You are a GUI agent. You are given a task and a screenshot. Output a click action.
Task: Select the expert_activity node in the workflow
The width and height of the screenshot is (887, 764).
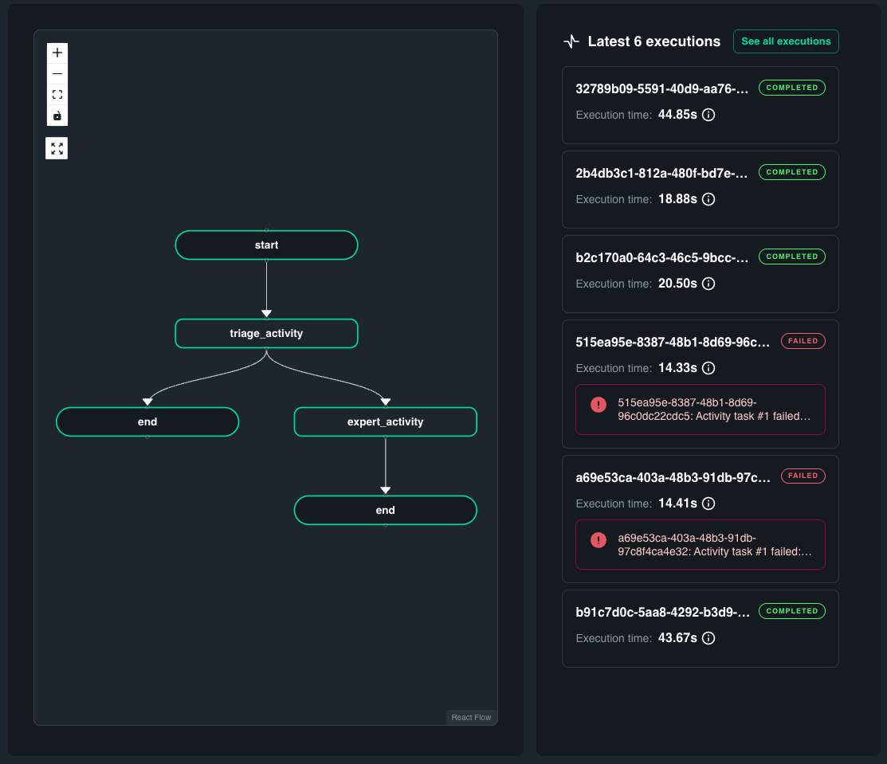386,421
